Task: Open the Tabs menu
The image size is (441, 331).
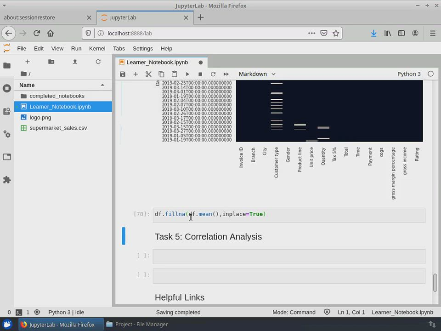Action: pos(119,48)
